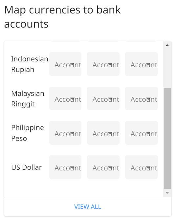Click the scrollbar down arrow

pyautogui.click(x=167, y=193)
